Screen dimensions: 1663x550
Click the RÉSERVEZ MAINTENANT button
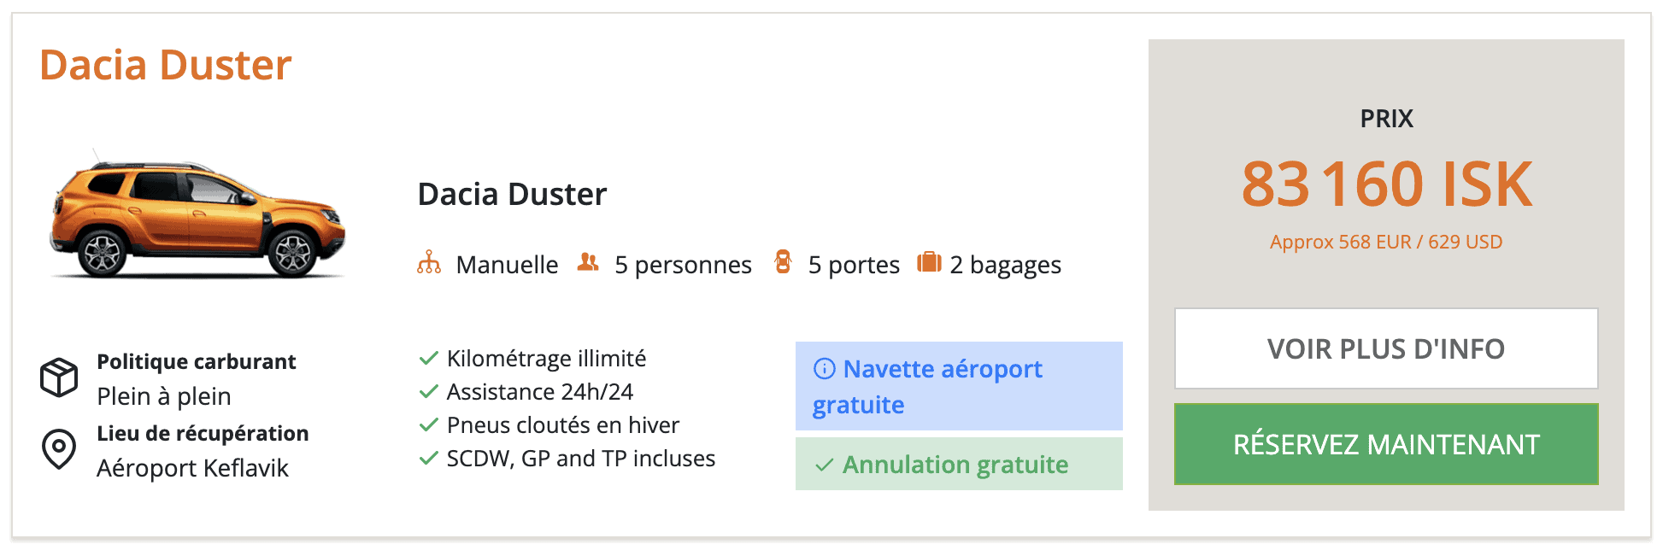coord(1386,444)
